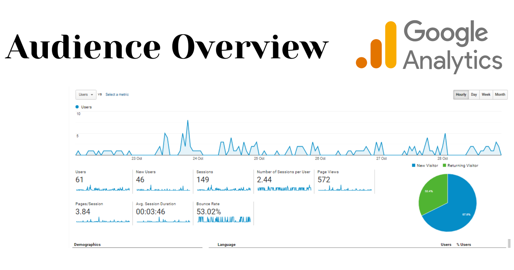Click the Google Analytics wordmark
514x270 pixels.
pyautogui.click(x=452, y=46)
